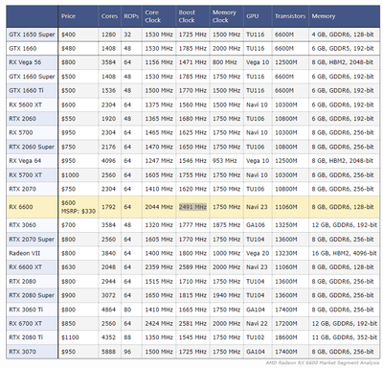Image resolution: width=383 pixels, height=369 pixels.
Task: Click the "11 GB, GDDR6, 352-bit" memory cell
Action: point(345,337)
